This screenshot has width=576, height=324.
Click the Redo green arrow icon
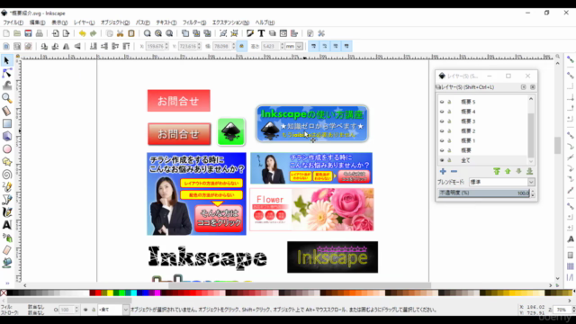(94, 33)
